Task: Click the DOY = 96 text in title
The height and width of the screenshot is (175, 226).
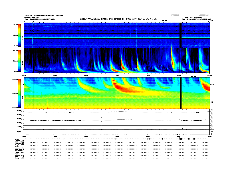Action: tap(151, 19)
